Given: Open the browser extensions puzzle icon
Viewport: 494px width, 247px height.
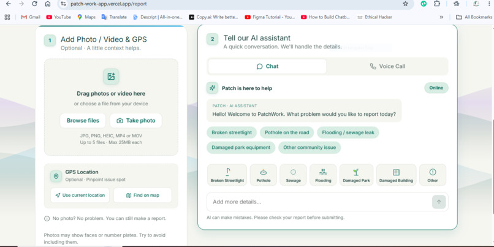Looking at the screenshot, I should 436,4.
